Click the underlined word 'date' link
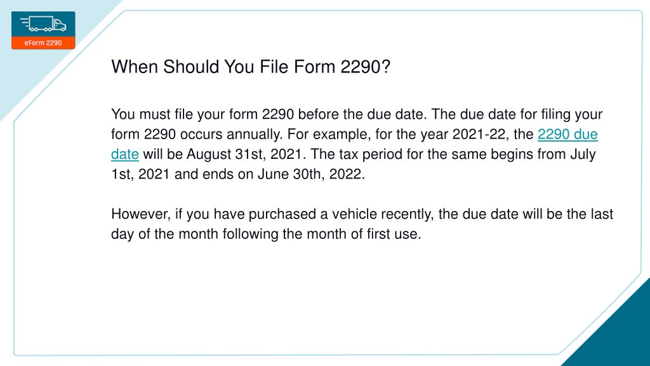Screen dimensions: 650x366 (x=125, y=154)
